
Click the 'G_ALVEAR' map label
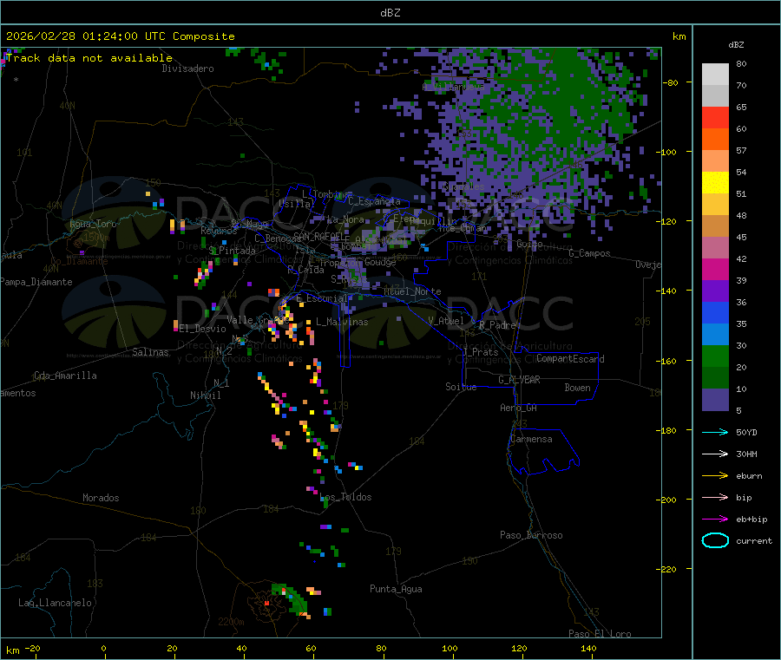click(519, 380)
